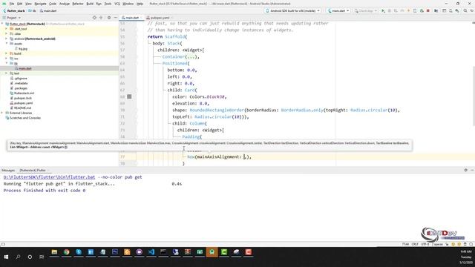475x267 pixels.
Task: Expand the folded Container(...) code
Action: [x=191, y=56]
